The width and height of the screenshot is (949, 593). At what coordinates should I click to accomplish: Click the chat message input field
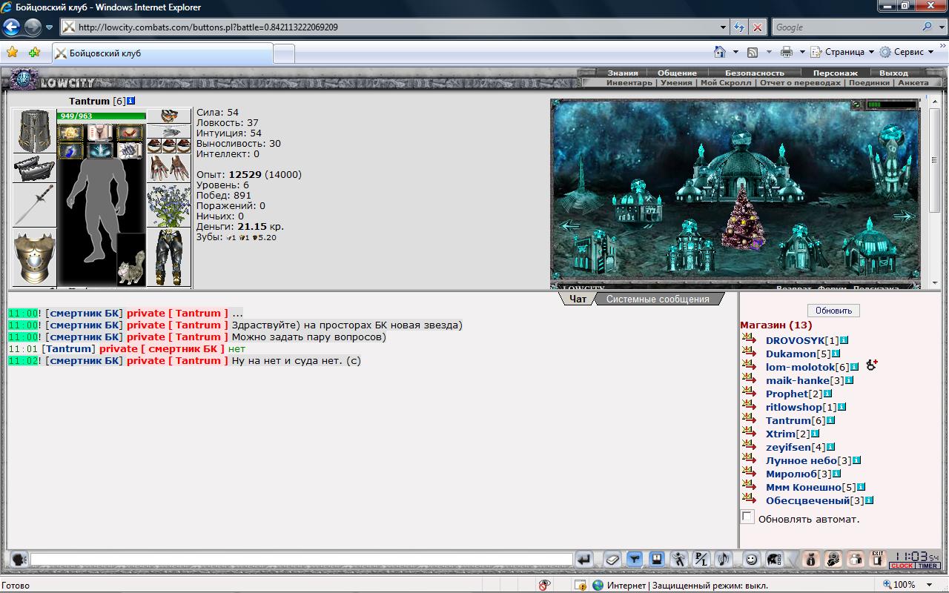click(x=301, y=560)
